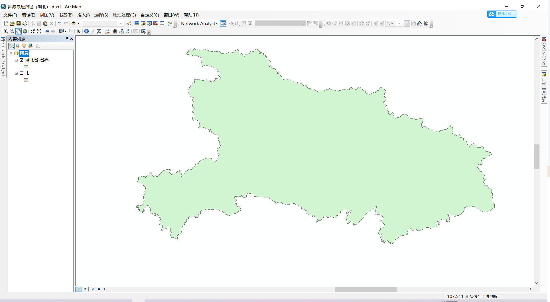Open the 地理处理(G) menu

point(124,15)
